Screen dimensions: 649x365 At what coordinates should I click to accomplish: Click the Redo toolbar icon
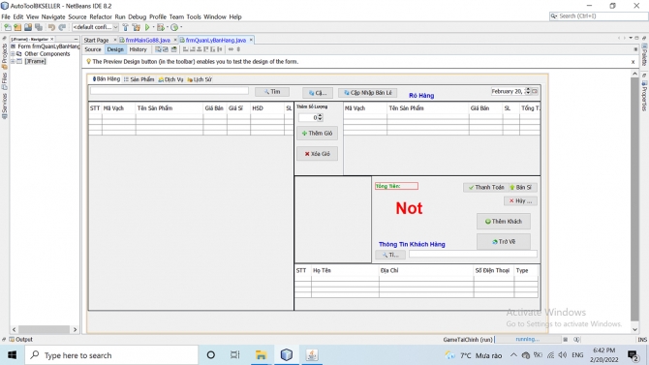[62, 27]
